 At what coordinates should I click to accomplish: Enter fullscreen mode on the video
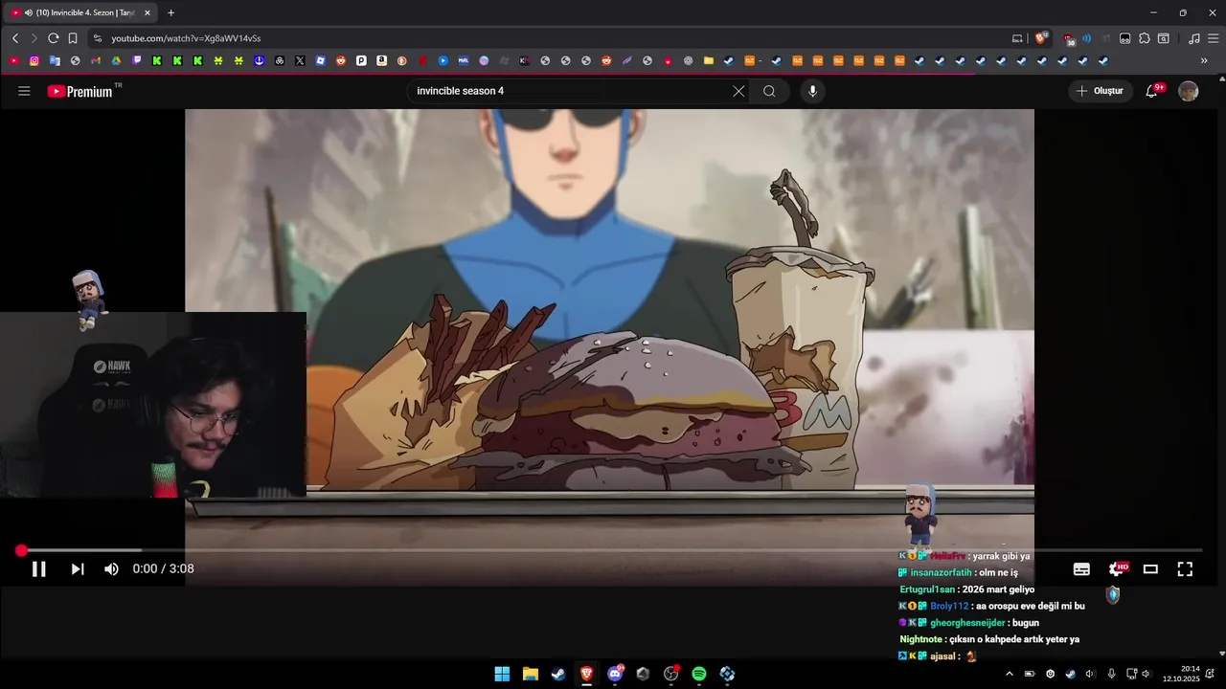1185,569
